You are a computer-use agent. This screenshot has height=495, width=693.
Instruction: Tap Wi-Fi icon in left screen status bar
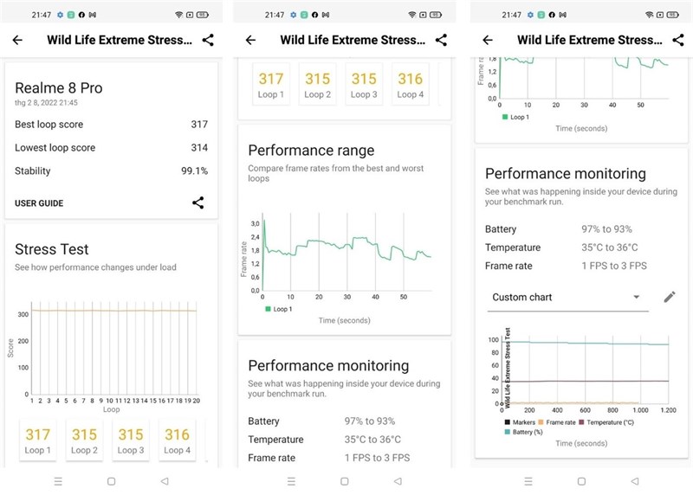pos(178,15)
